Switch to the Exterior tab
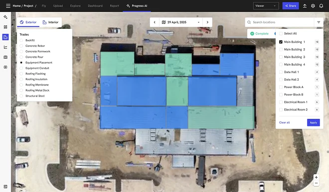The image size is (329, 192). tap(28, 22)
